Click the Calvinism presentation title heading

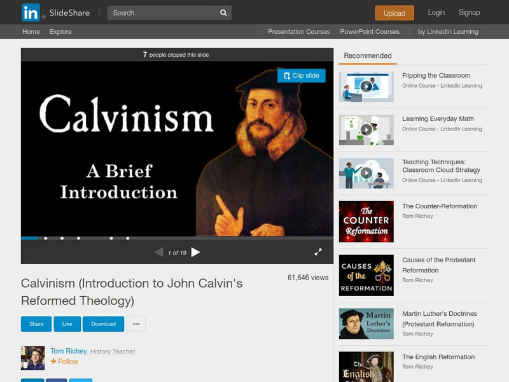(x=132, y=292)
